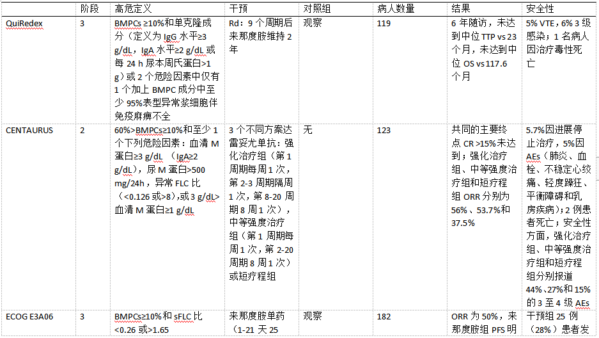Click the 阶段 column header

coord(89,9)
